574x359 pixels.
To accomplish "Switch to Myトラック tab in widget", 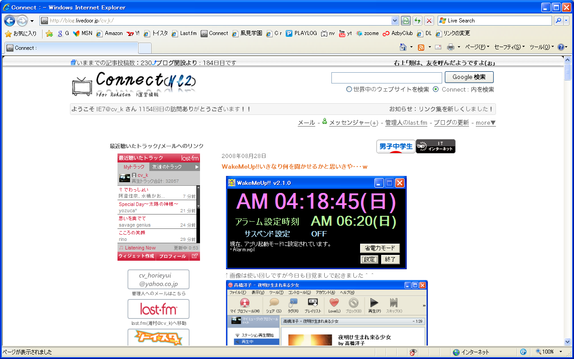I will click(134, 167).
